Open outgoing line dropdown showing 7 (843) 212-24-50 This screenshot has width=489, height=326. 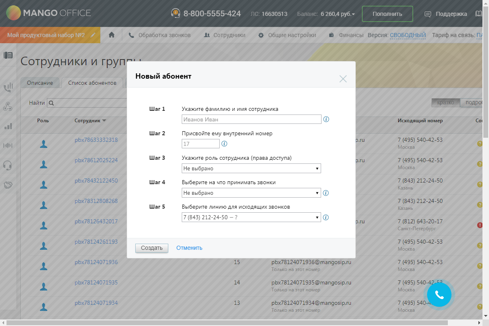point(251,218)
